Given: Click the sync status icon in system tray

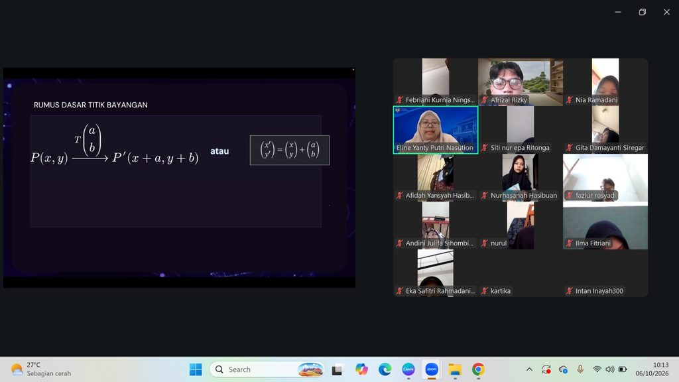Looking at the screenshot, I should tap(546, 369).
